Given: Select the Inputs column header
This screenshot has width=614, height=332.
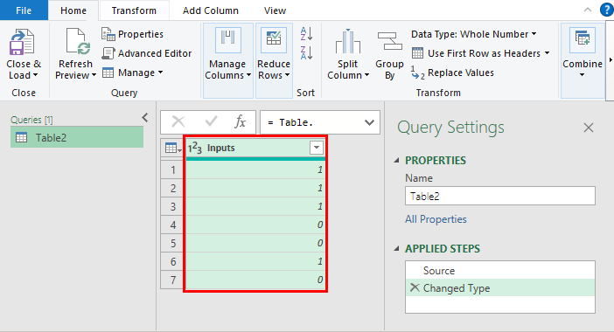Looking at the screenshot, I should [255, 148].
